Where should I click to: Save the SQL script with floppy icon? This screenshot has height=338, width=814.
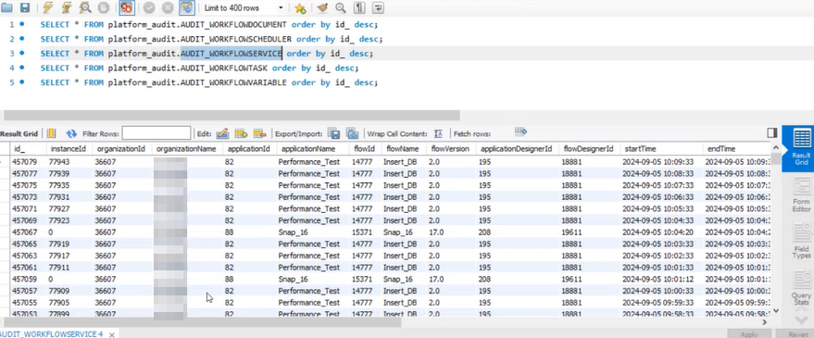pyautogui.click(x=25, y=7)
